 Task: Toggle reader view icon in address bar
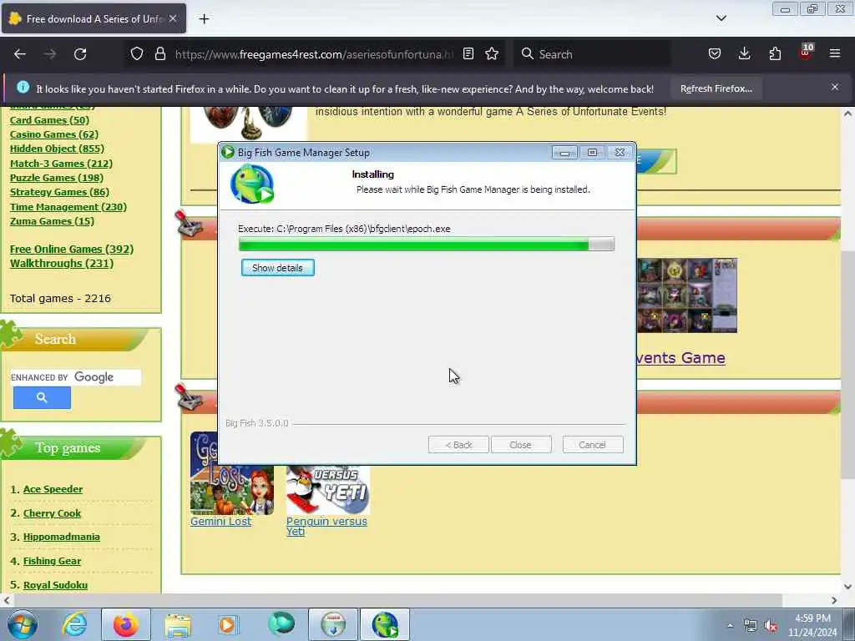pyautogui.click(x=468, y=54)
